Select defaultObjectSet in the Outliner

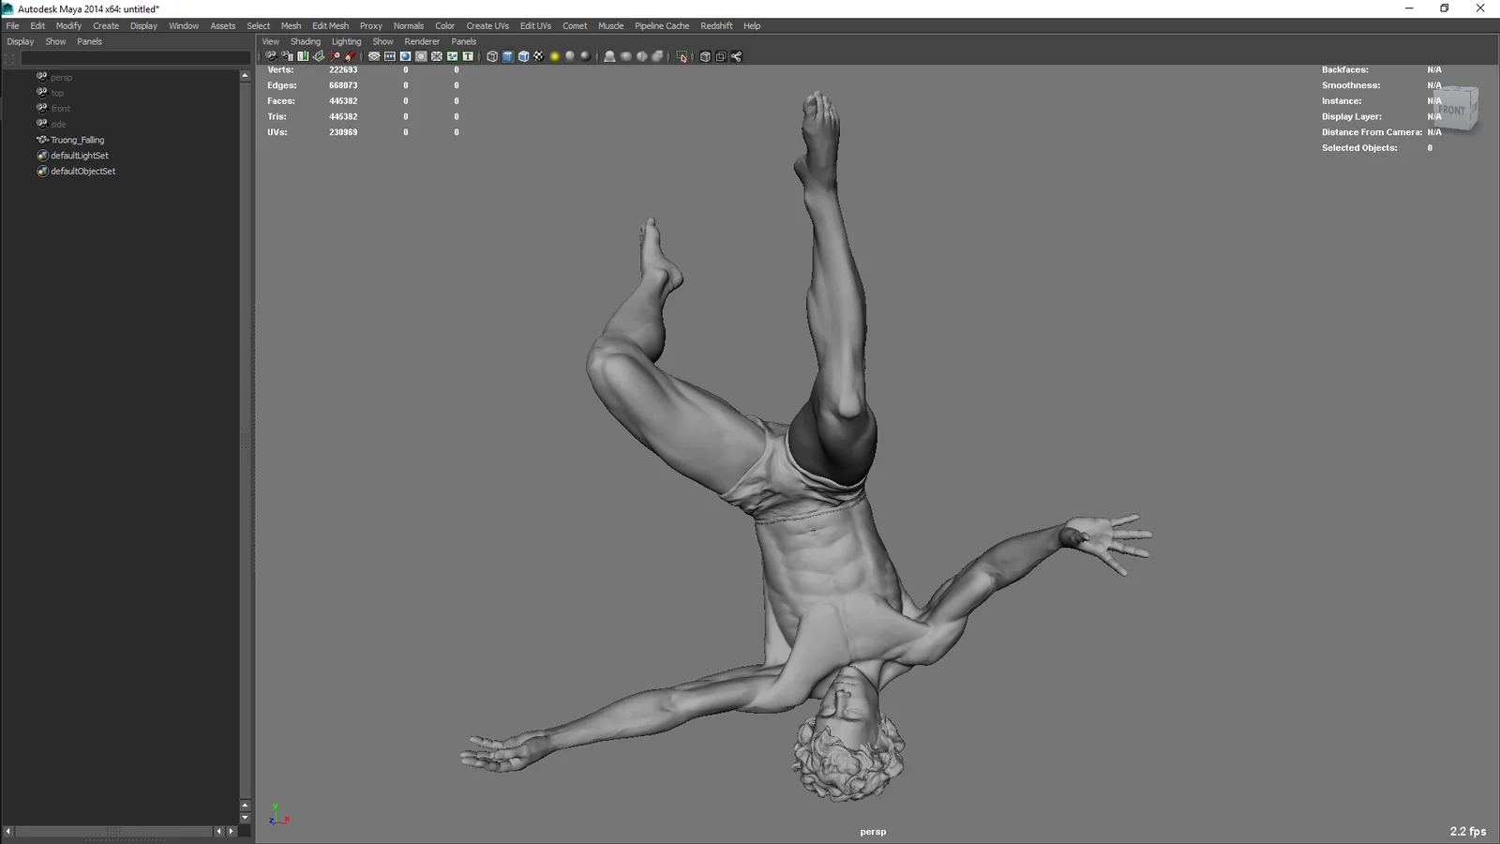[x=82, y=171]
